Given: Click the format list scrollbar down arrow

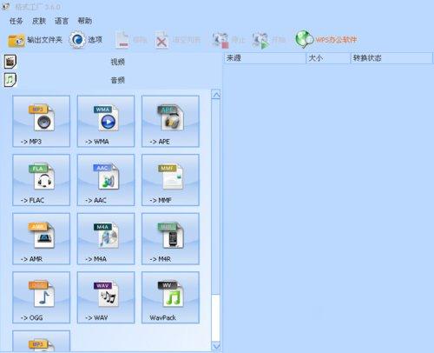Looking at the screenshot, I should click(216, 346).
